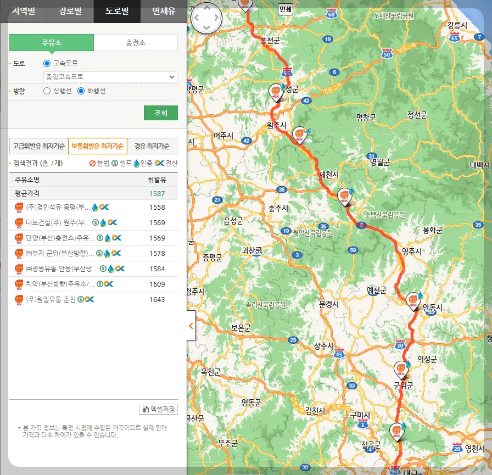Viewport: 492px width, 475px height.
Task: Select the 주유소 tab
Action: point(52,43)
